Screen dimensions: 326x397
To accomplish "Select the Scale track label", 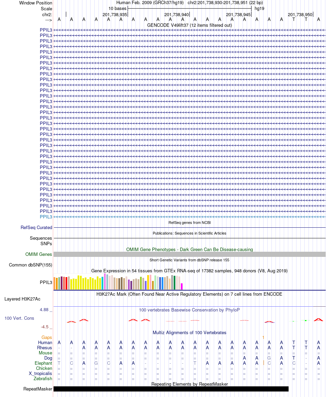I will pos(47,9).
